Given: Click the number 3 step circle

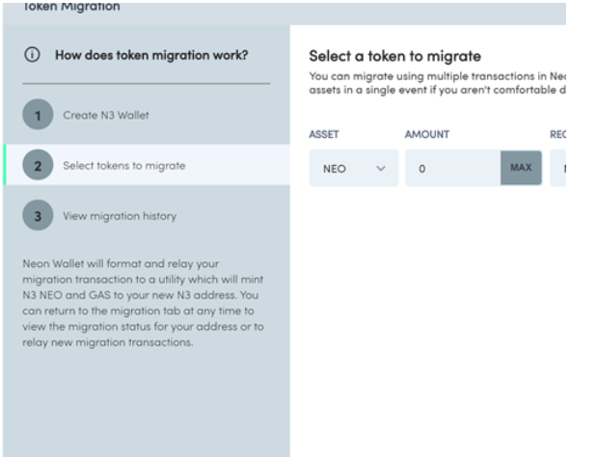Looking at the screenshot, I should [38, 215].
